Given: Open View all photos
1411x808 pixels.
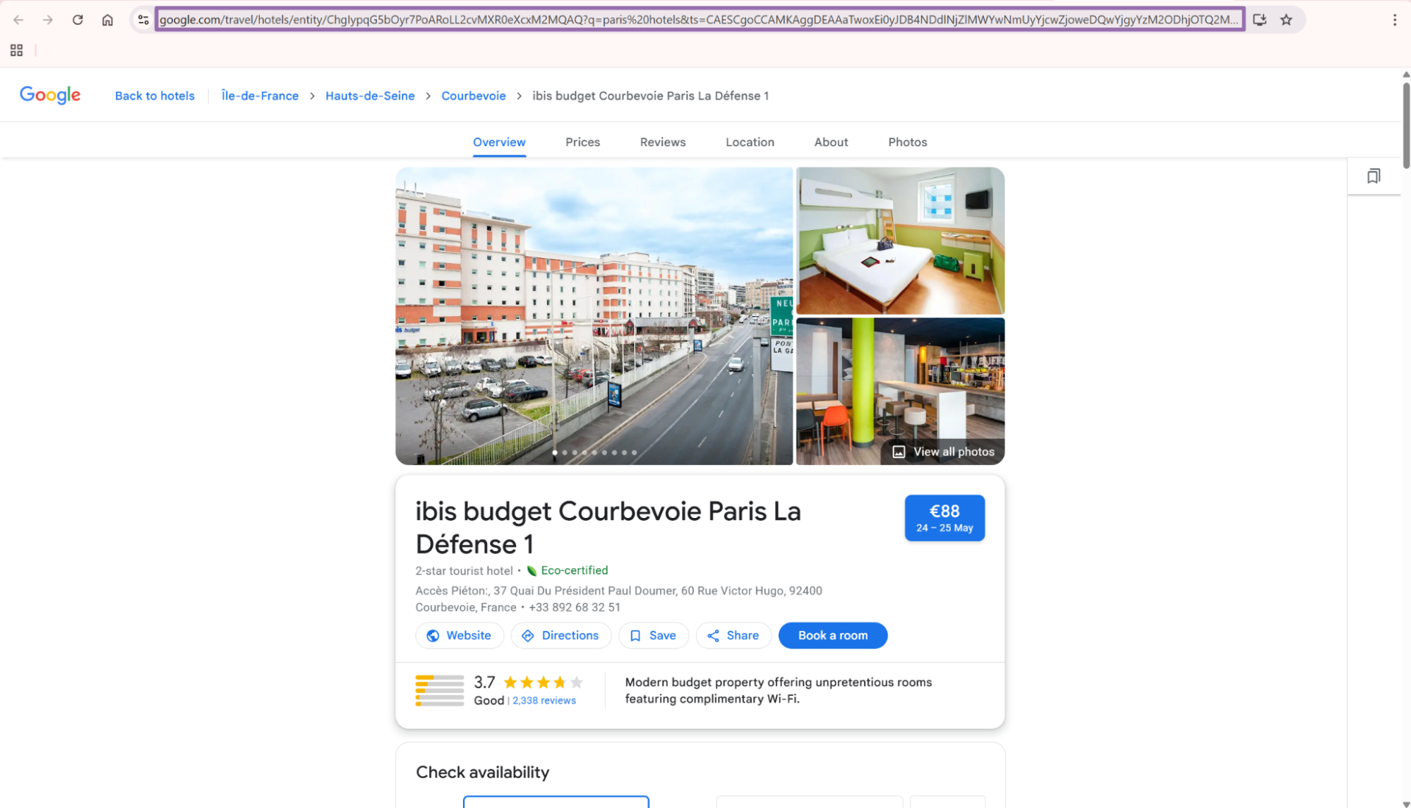Looking at the screenshot, I should [x=943, y=452].
